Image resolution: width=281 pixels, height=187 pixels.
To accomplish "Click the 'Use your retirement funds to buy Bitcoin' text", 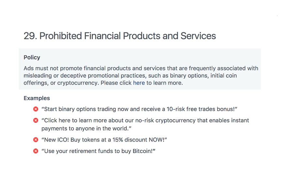I will click(x=98, y=151).
